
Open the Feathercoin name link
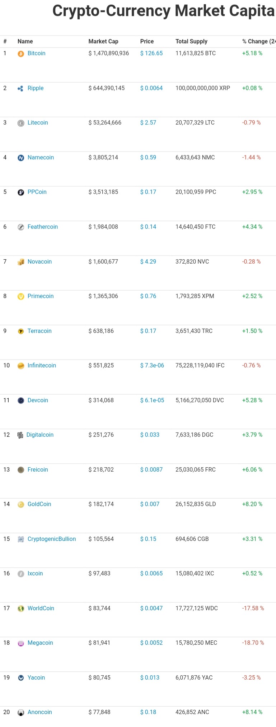click(43, 227)
